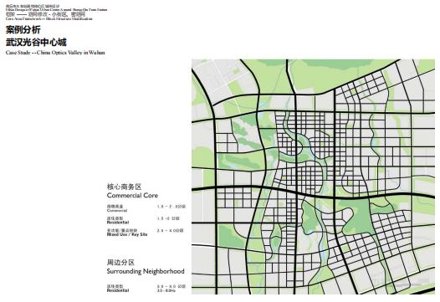Click the 'Commercial' land-use label under Commercial Core
The width and height of the screenshot is (440, 302).
click(x=117, y=210)
